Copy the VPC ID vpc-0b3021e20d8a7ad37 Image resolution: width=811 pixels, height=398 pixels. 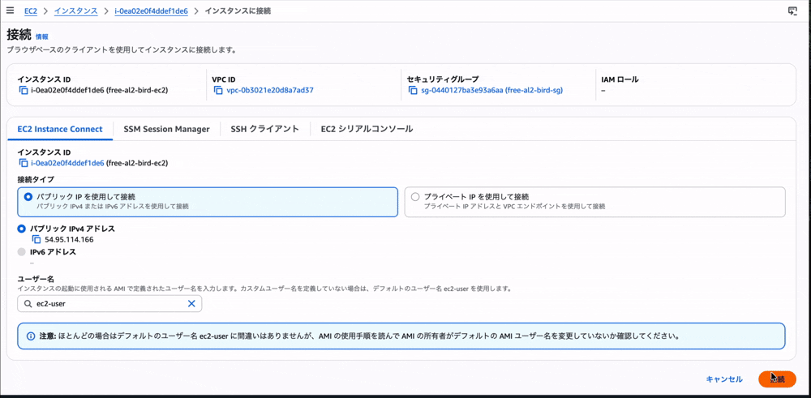(217, 91)
